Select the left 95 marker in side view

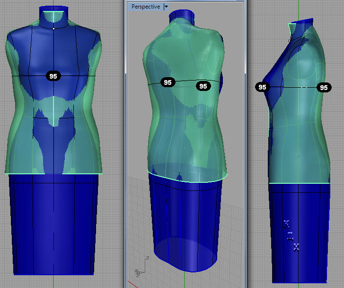coord(263,87)
